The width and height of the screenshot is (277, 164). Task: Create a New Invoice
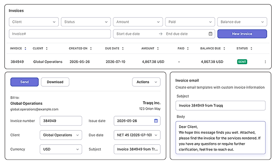[242, 34]
